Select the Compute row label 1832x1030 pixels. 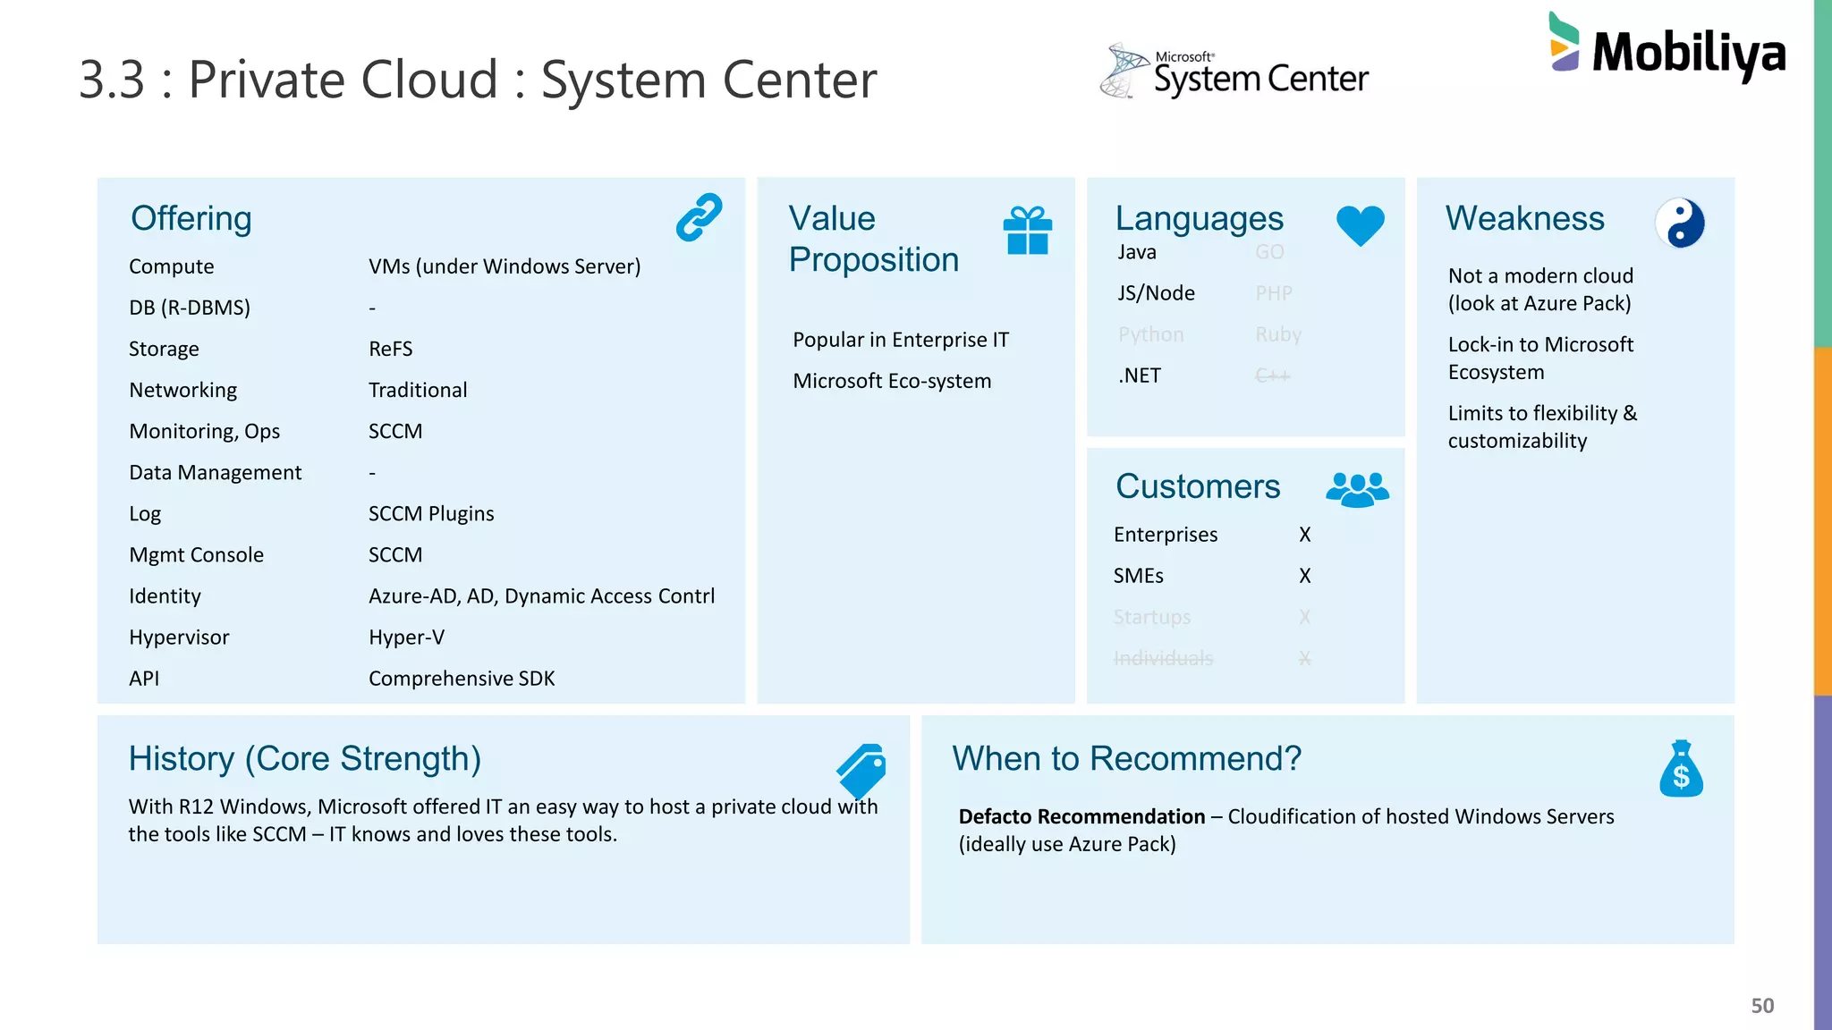click(x=172, y=266)
